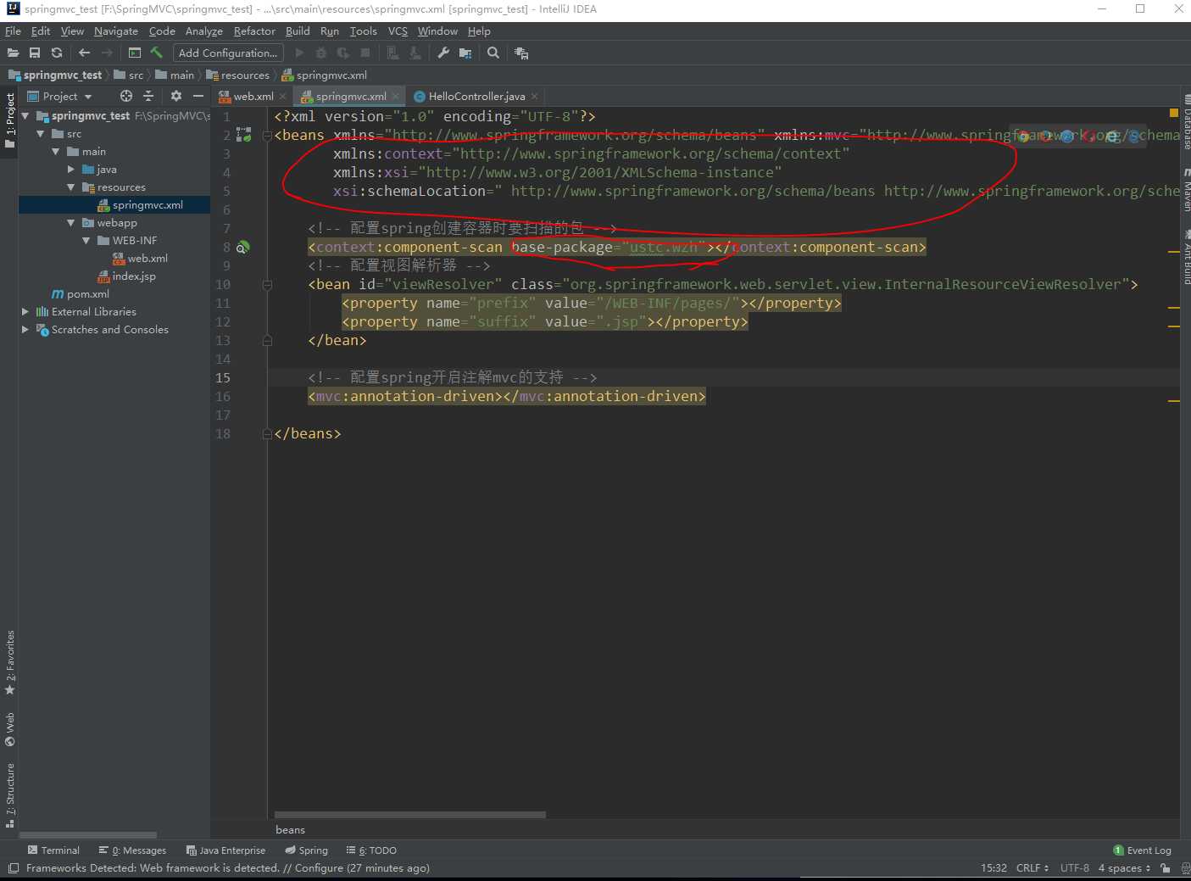This screenshot has width=1191, height=881.
Task: Close the springmvc.xml editor tab
Action: click(396, 96)
